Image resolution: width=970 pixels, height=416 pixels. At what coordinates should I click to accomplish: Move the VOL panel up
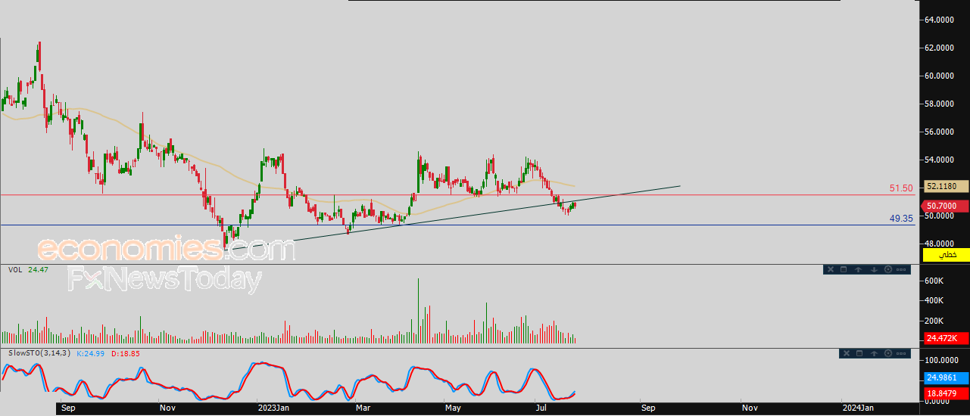(858, 269)
